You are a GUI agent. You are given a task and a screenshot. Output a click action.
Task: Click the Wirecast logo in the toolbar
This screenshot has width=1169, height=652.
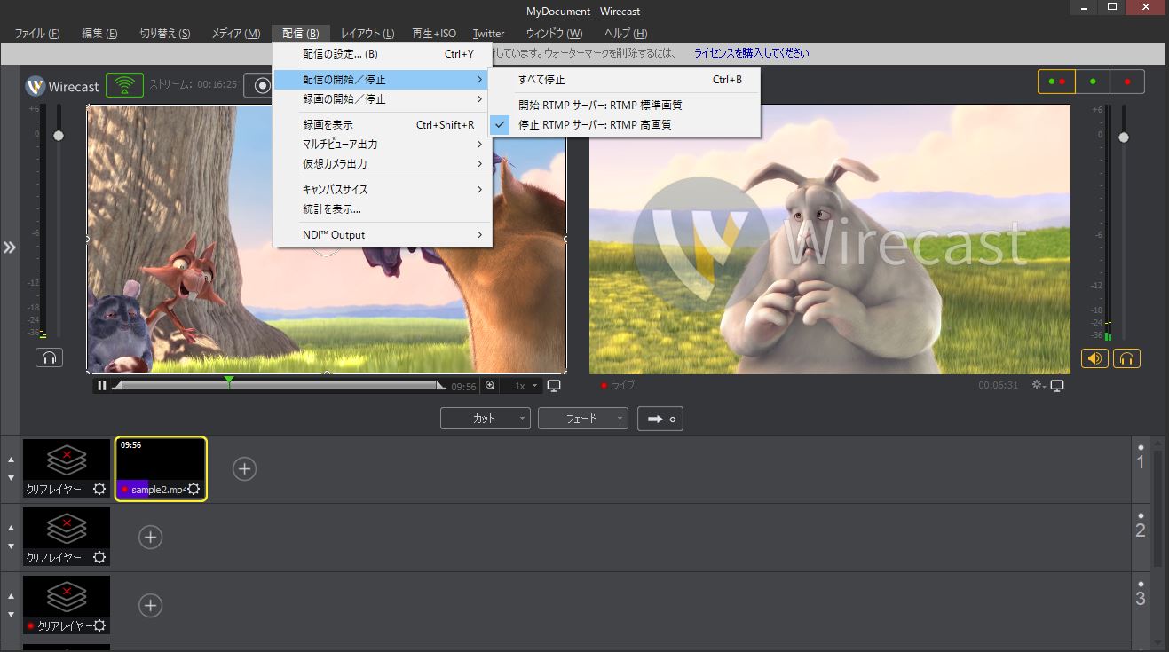[x=62, y=86]
